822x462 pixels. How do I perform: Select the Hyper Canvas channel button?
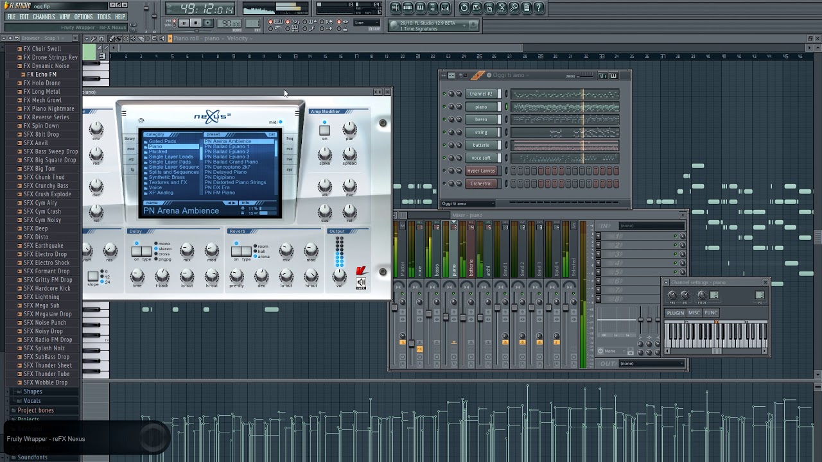[481, 171]
